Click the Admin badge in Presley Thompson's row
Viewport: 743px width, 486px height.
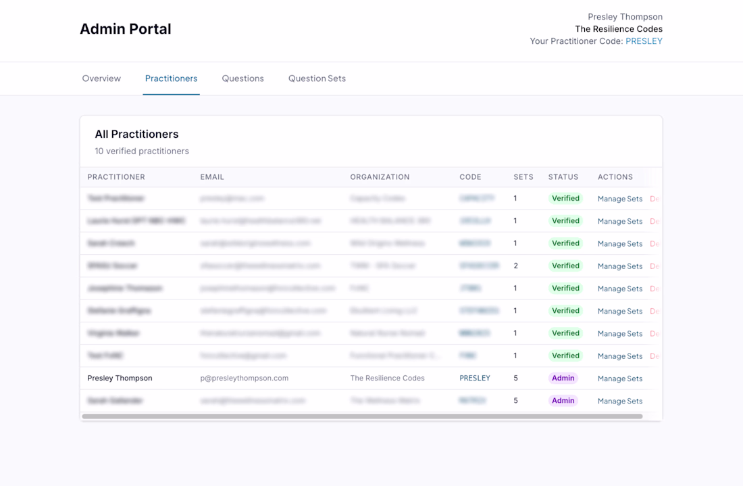pos(563,378)
